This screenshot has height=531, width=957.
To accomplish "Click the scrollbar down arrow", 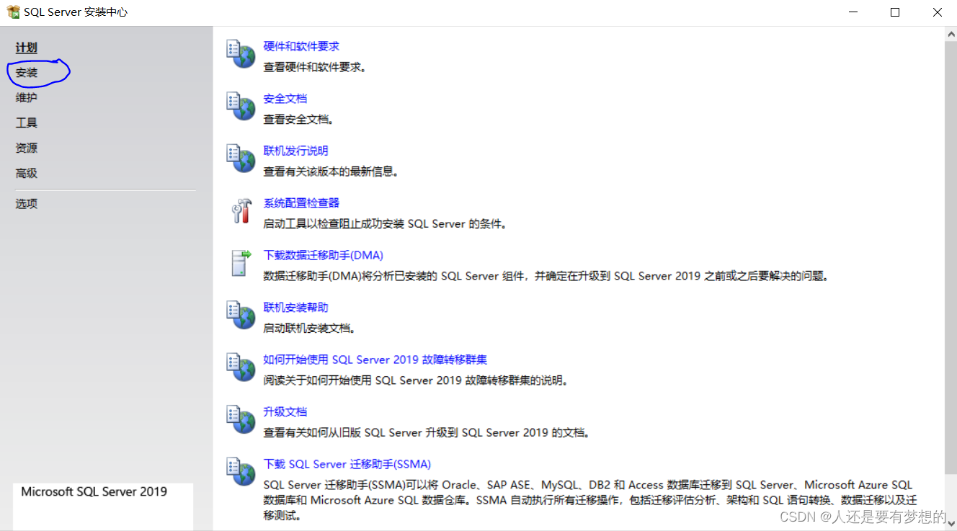I will point(951,525).
